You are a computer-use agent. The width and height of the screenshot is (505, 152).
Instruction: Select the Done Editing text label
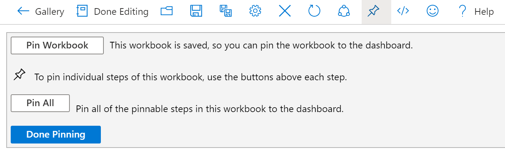pyautogui.click(x=121, y=12)
